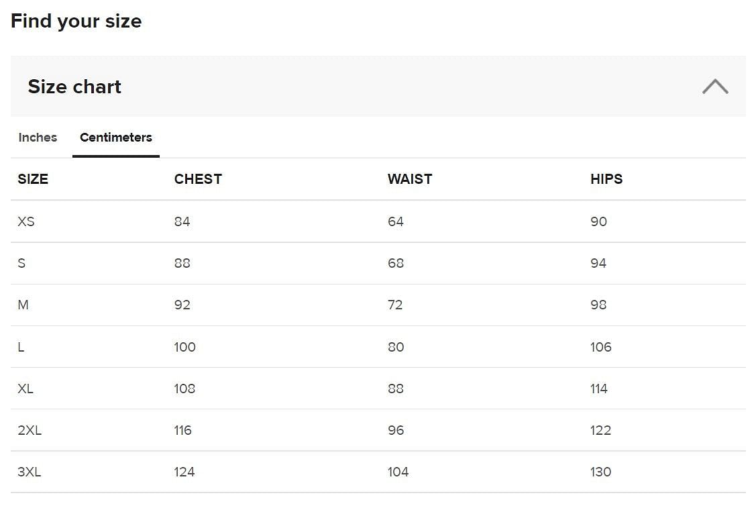Image resolution: width=756 pixels, height=512 pixels.
Task: Click the chest value 116 for 2XL
Action: [x=183, y=430]
